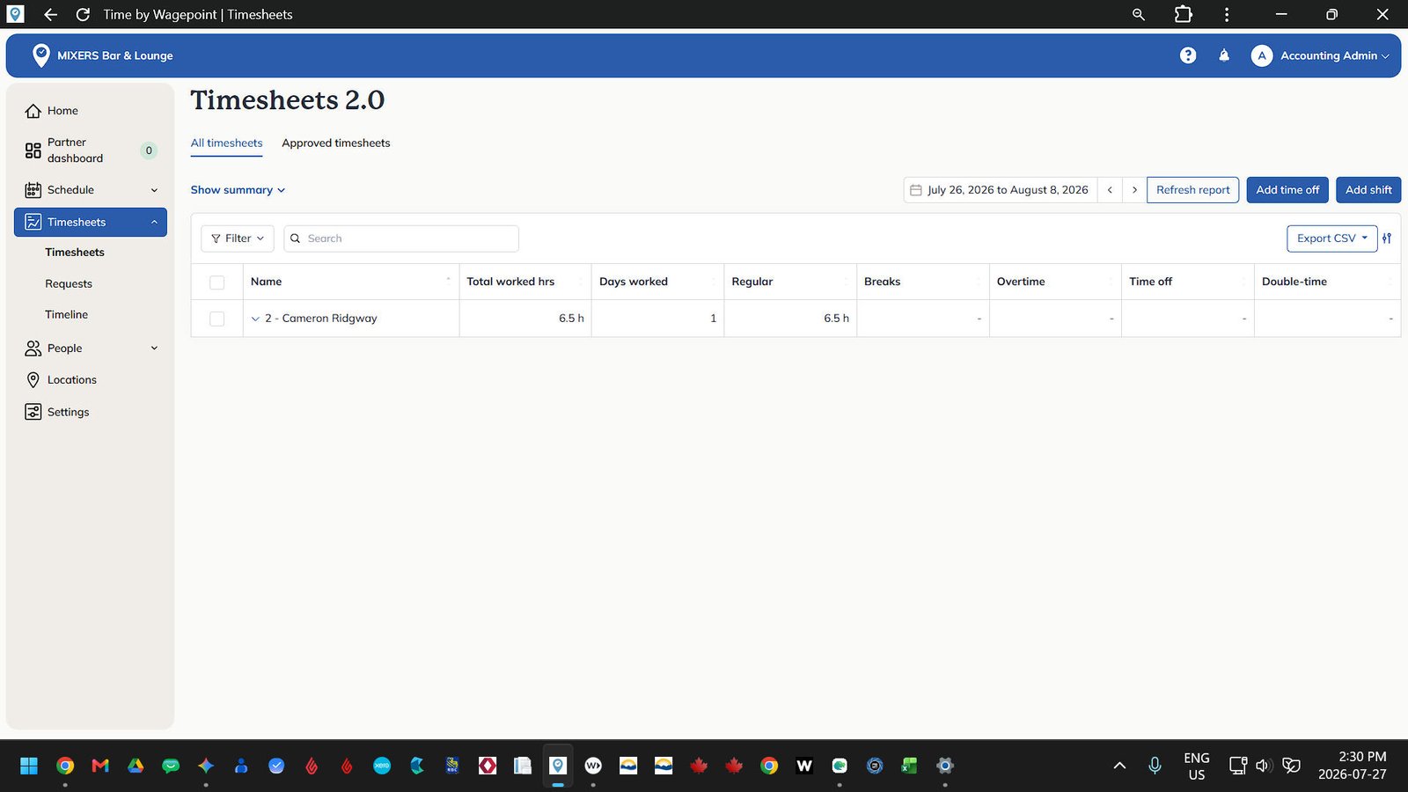Expand the Schedule sidebar menu
The height and width of the screenshot is (792, 1408).
pos(91,190)
